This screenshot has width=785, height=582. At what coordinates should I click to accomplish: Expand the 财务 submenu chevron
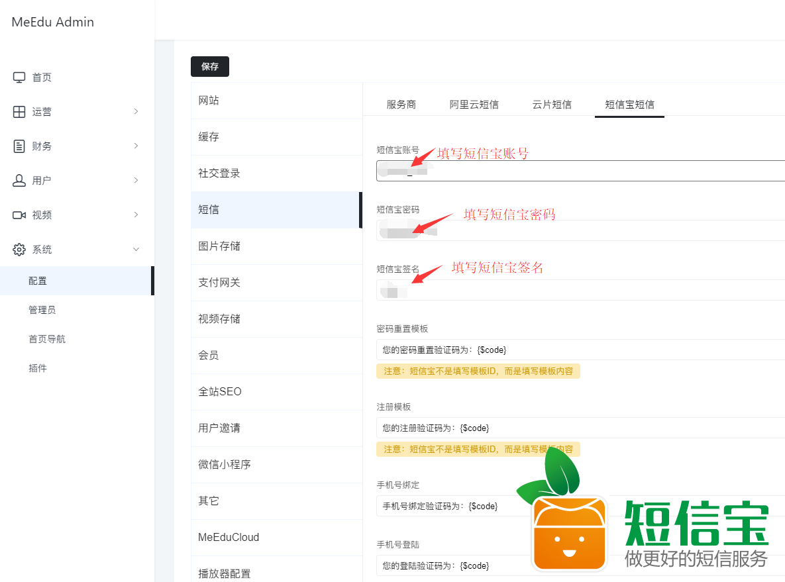pos(136,146)
